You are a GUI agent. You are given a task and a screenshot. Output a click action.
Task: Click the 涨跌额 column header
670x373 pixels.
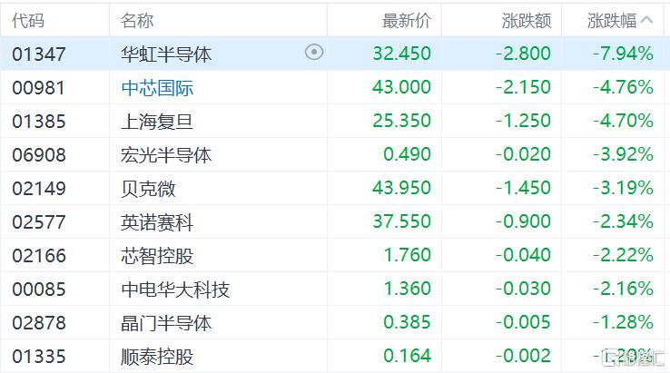[x=527, y=20]
